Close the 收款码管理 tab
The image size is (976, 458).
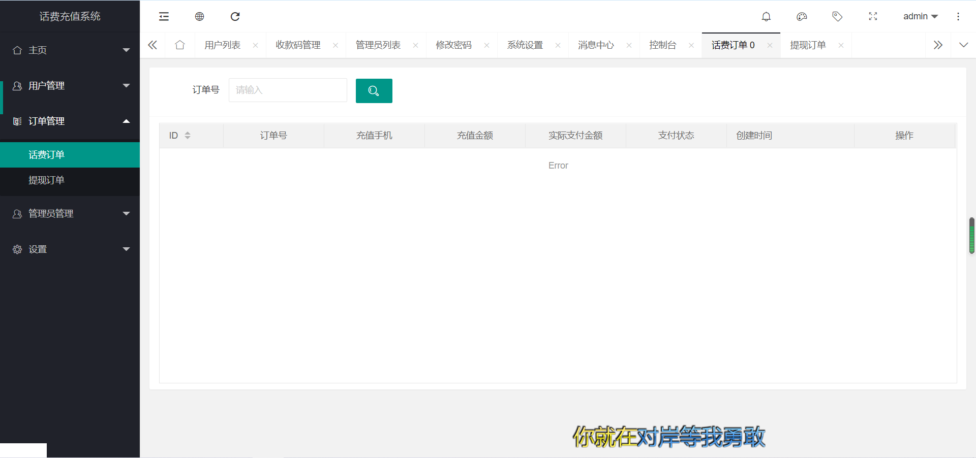coord(335,46)
